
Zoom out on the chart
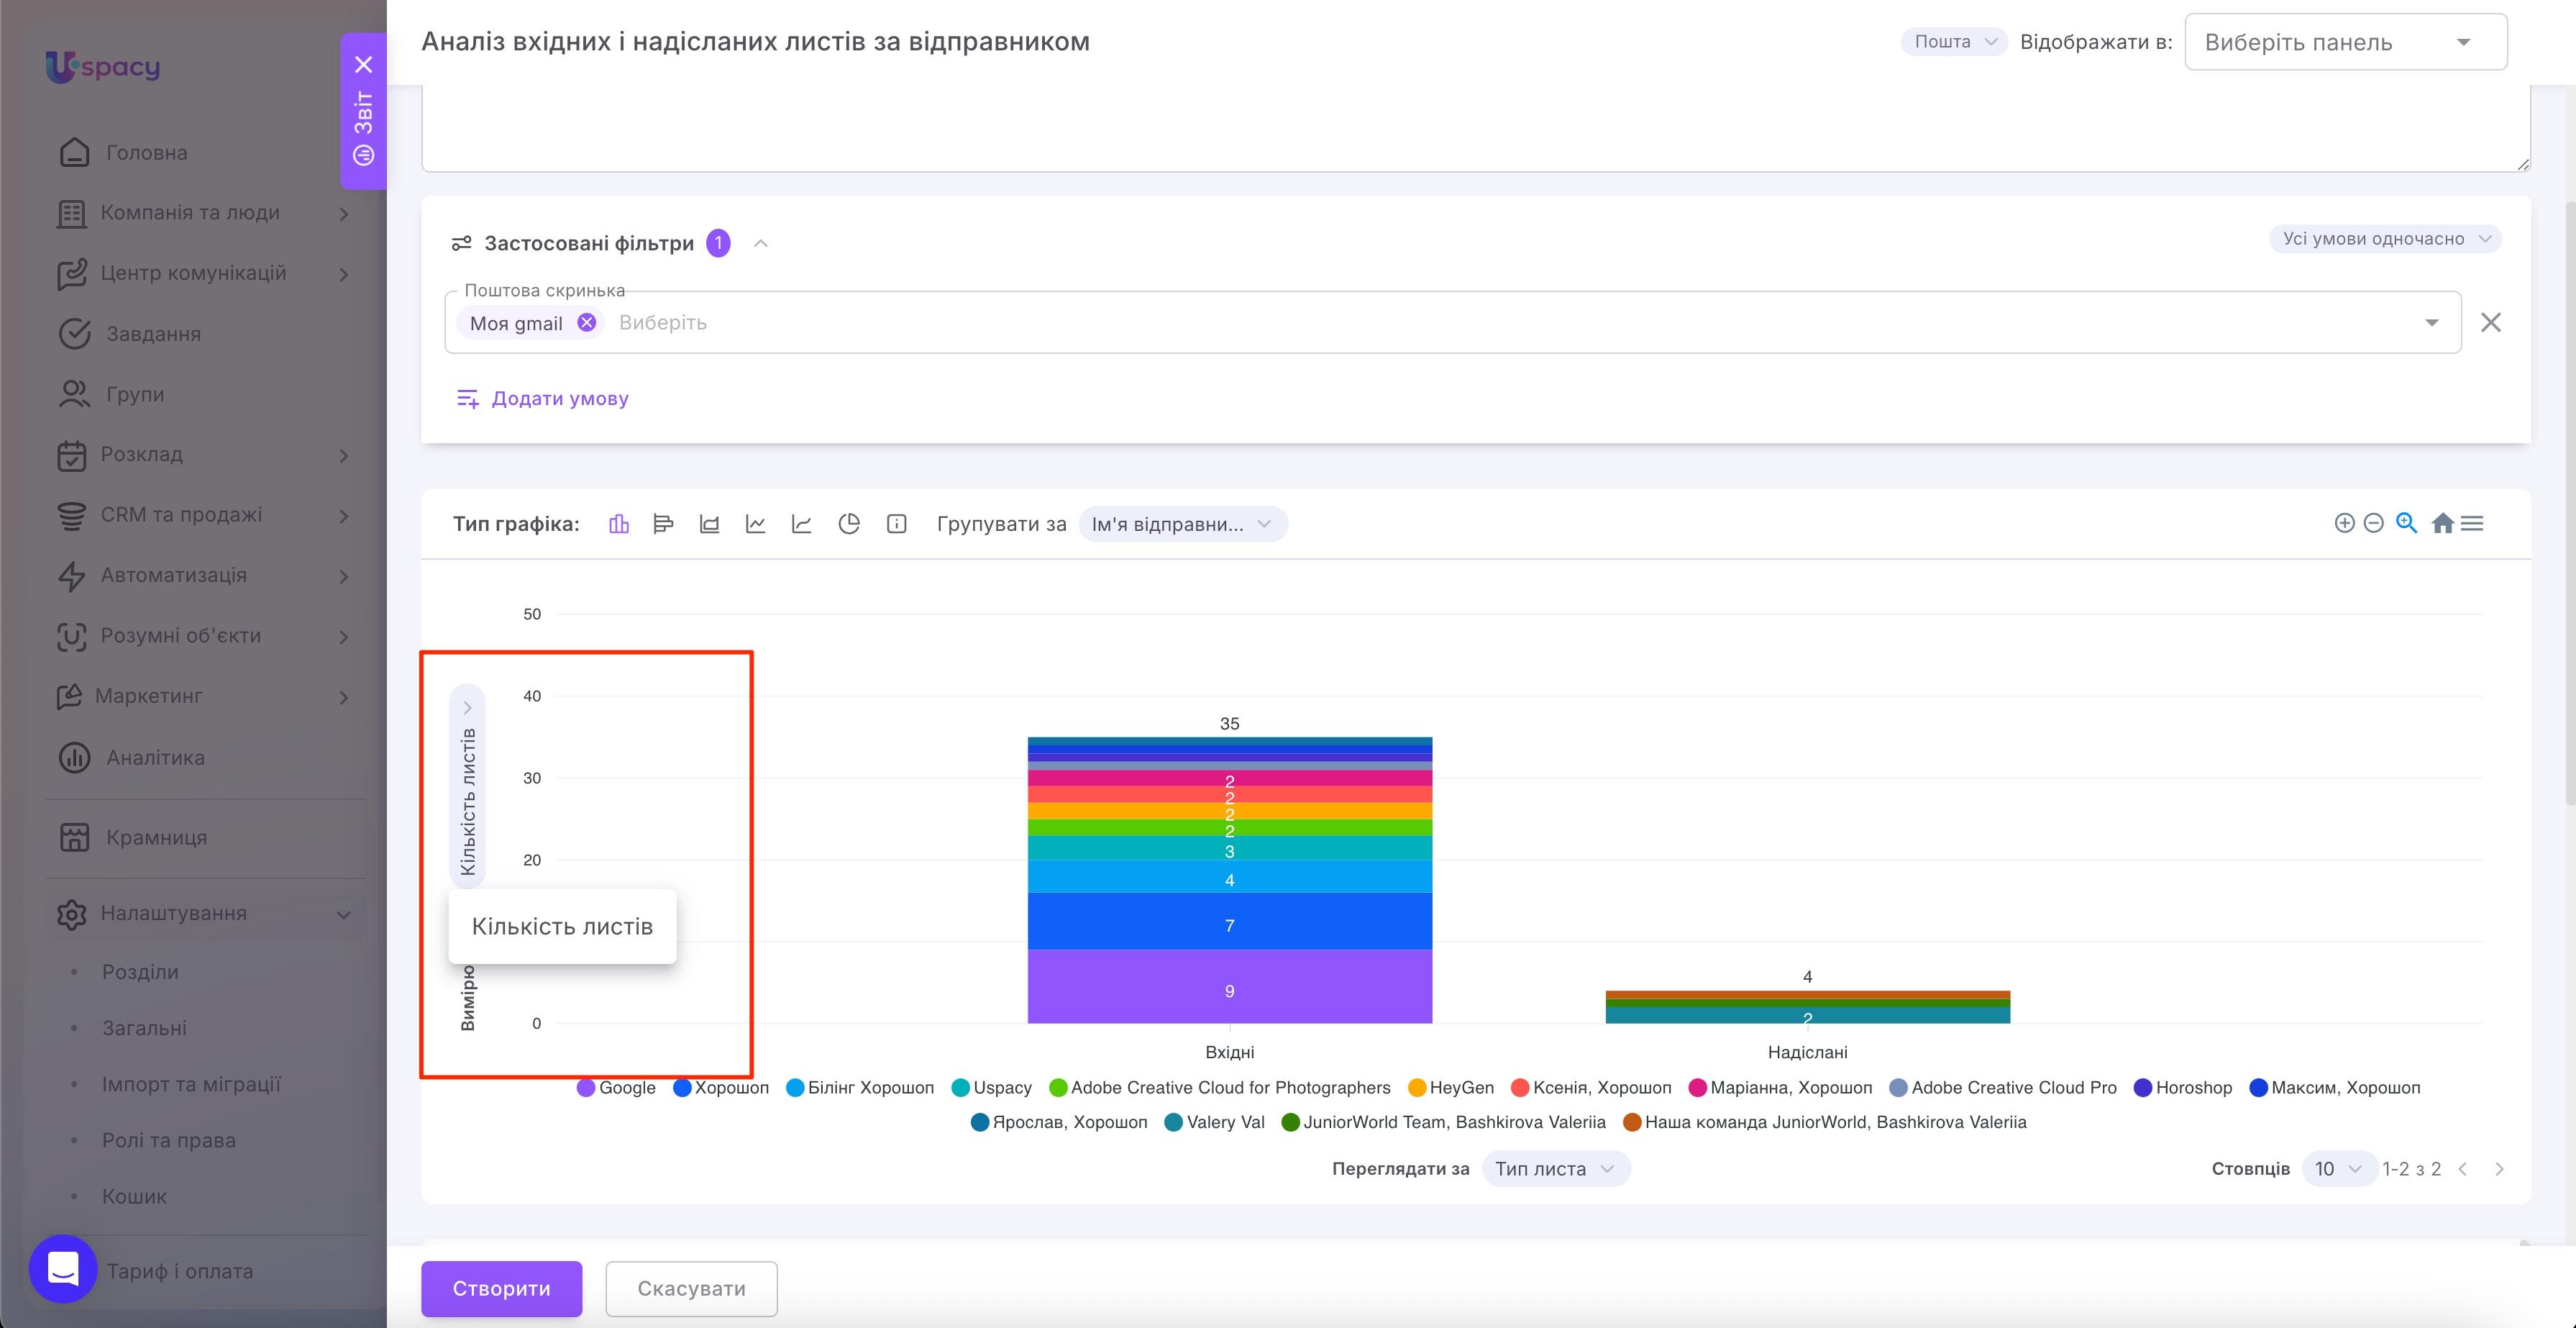[2374, 523]
